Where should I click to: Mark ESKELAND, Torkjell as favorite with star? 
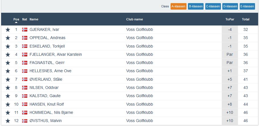click(x=8, y=46)
